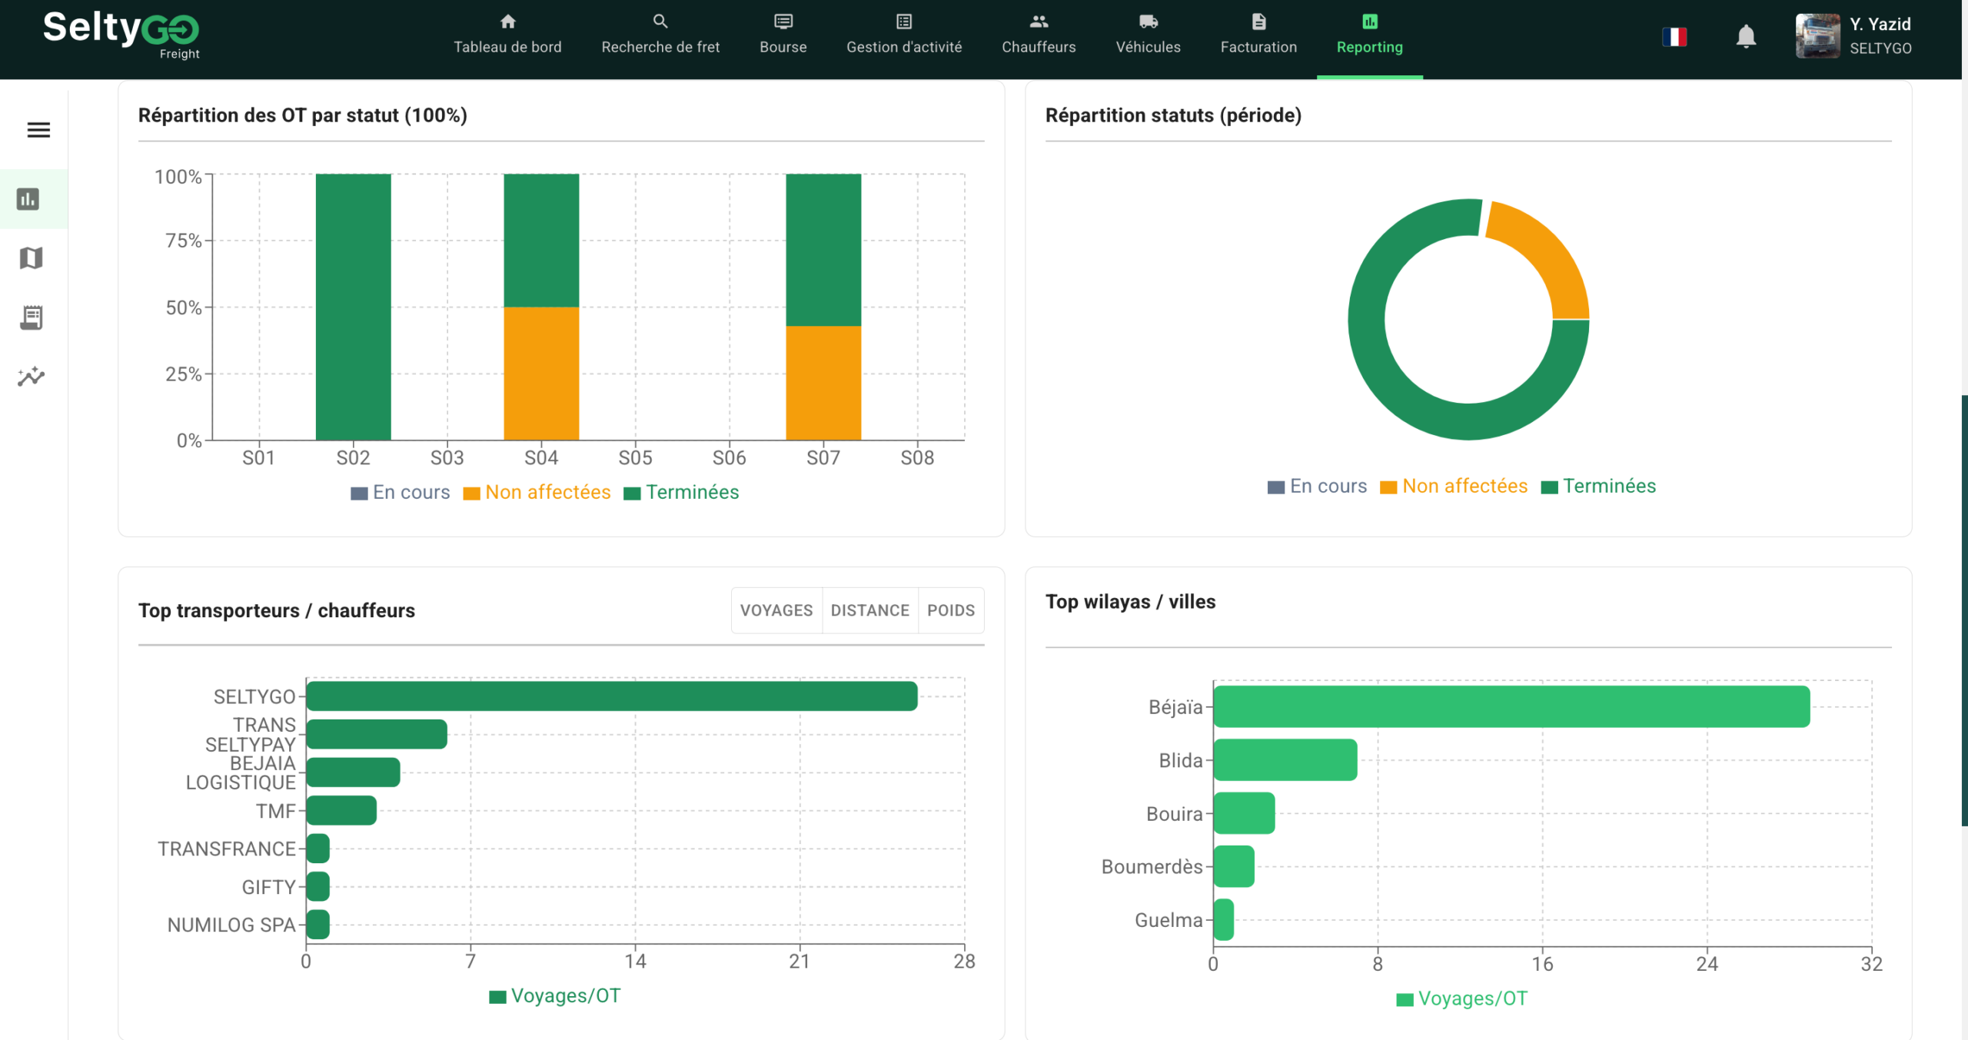Select the VOYAGES view button
This screenshot has width=1968, height=1040.
tap(776, 610)
